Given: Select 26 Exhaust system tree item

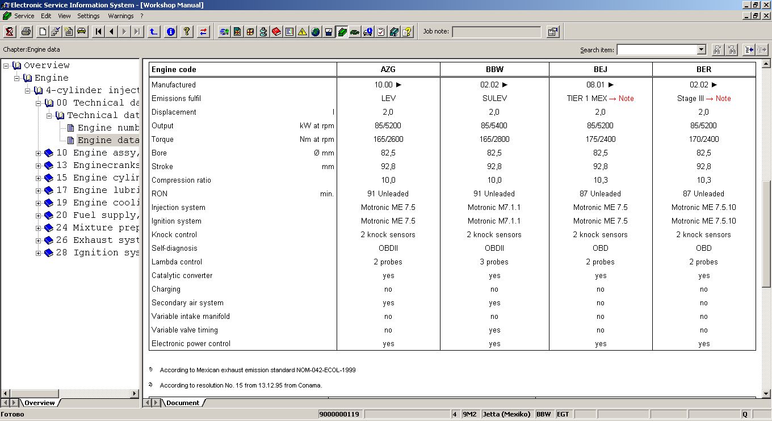Looking at the screenshot, I should click(x=98, y=241).
